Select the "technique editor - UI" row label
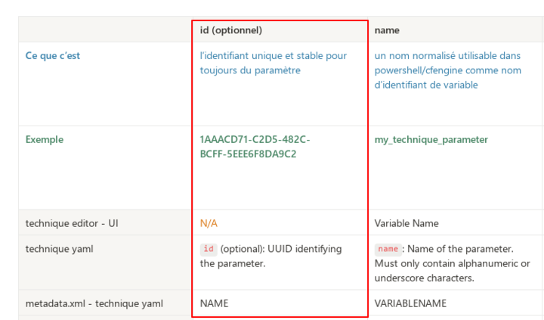This screenshot has width=544, height=320. 72,223
